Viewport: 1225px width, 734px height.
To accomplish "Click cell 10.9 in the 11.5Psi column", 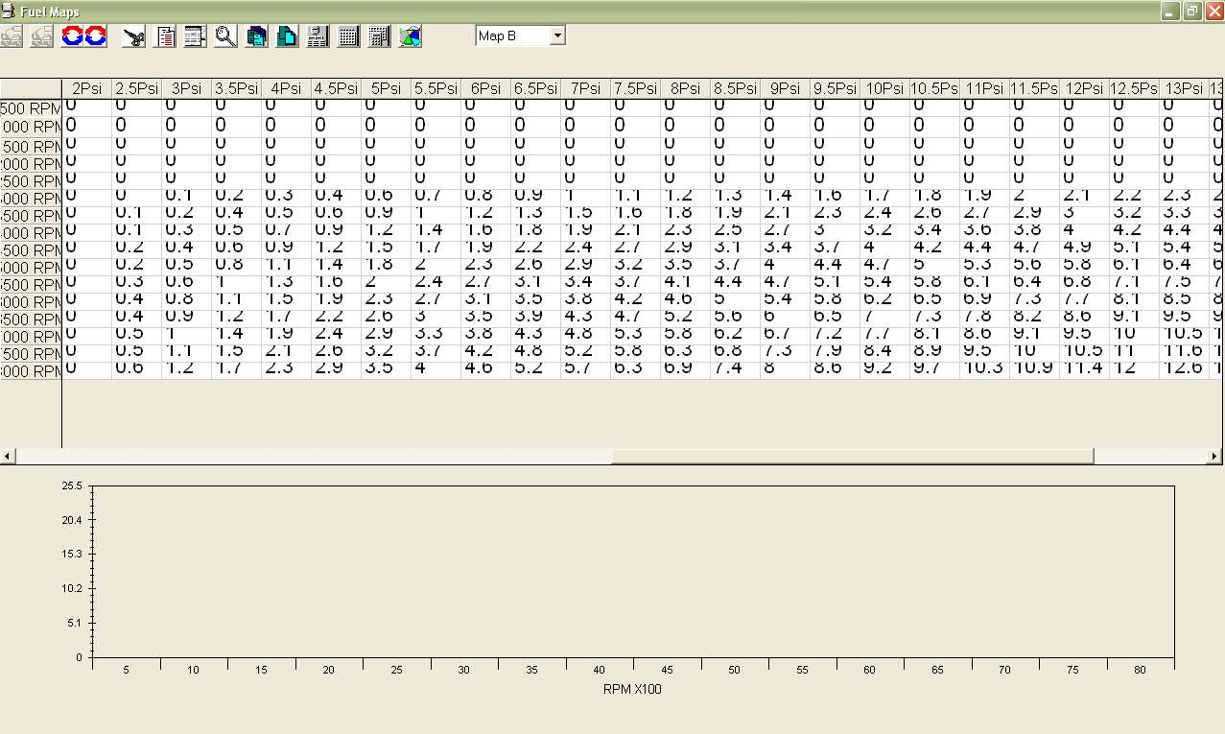I will point(1035,369).
